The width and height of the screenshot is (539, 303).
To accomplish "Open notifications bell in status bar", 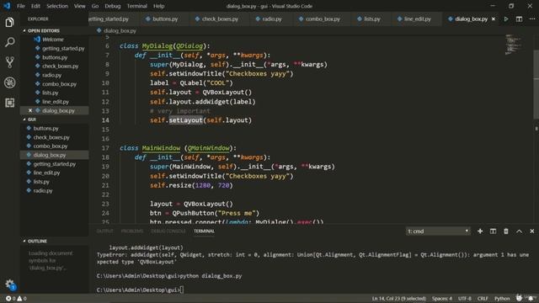I will point(531,298).
